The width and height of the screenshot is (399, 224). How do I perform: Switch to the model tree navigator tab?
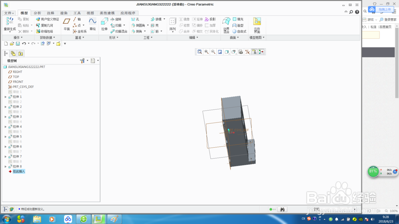6,54
